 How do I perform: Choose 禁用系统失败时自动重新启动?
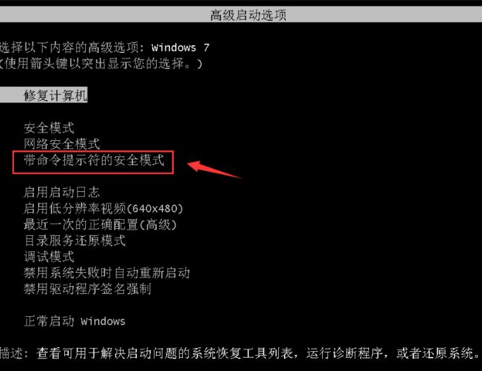pos(107,273)
